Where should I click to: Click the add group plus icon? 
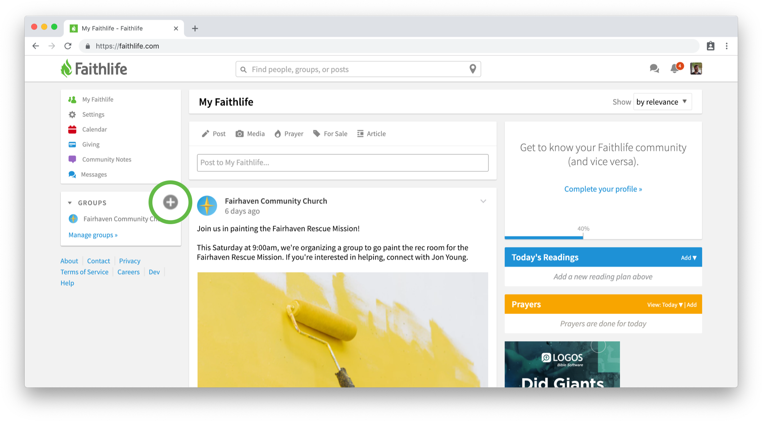170,202
